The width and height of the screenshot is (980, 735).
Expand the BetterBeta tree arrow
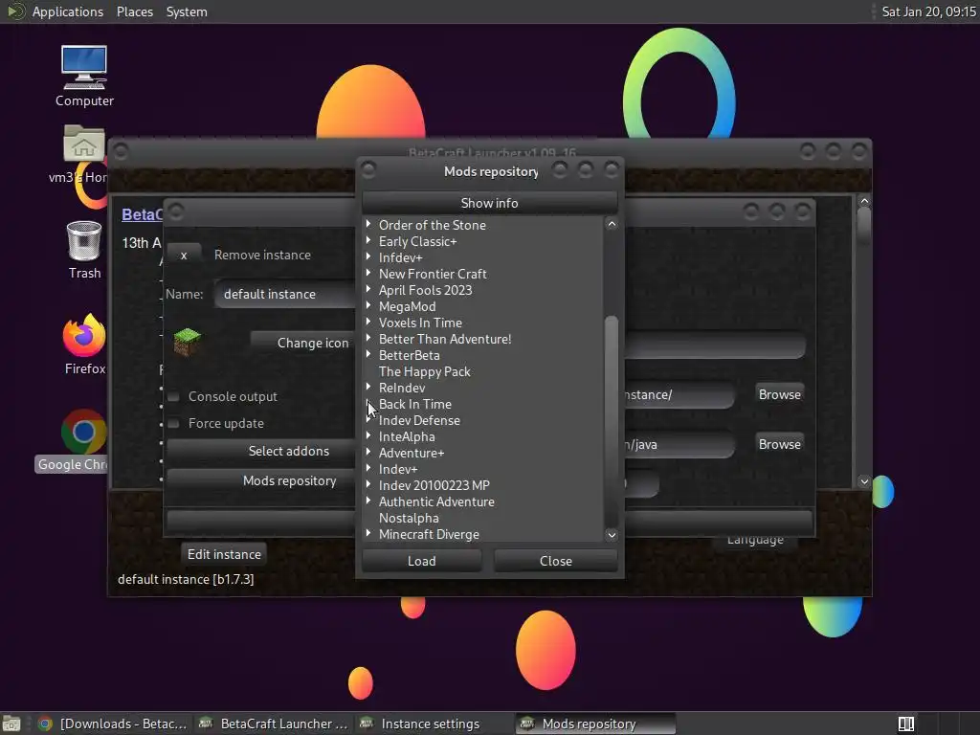point(368,354)
